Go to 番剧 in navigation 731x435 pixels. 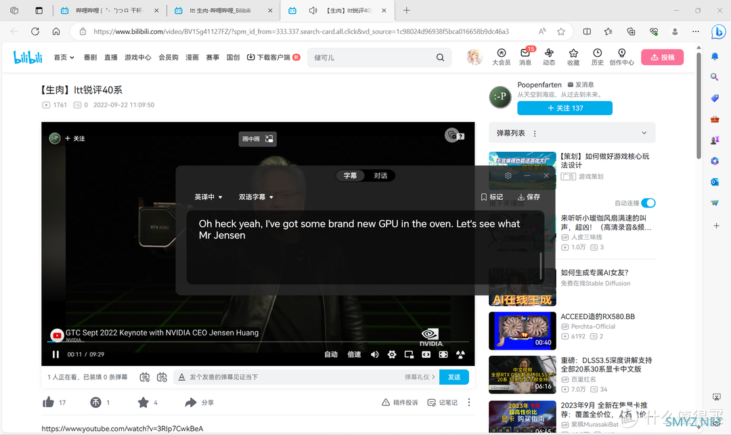90,58
